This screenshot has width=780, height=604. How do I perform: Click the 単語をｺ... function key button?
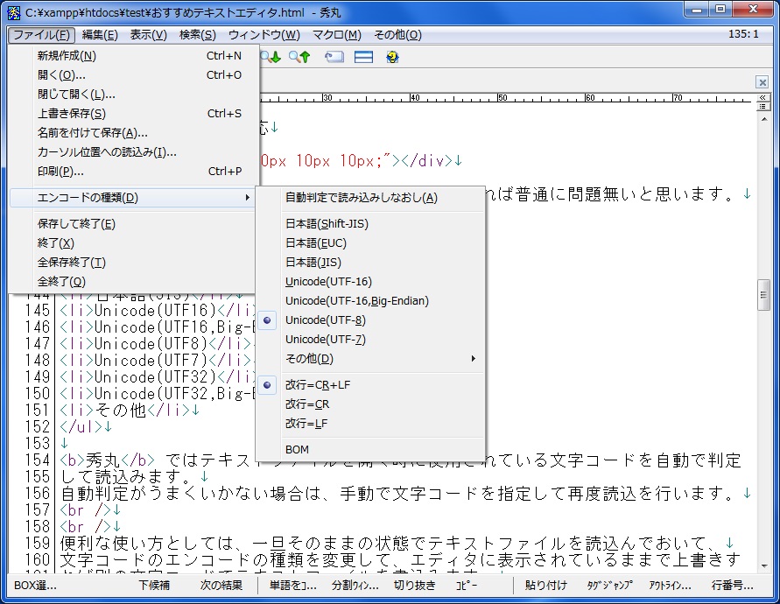(293, 586)
